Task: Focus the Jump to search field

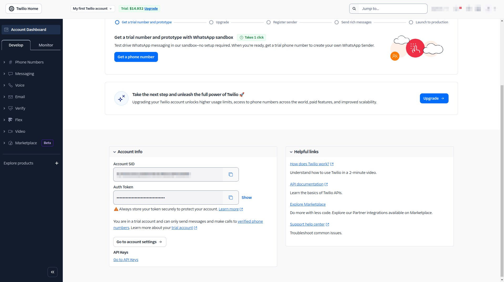Action: (x=393, y=9)
